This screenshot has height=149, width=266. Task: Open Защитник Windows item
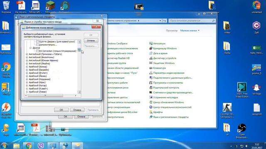coord(162,63)
